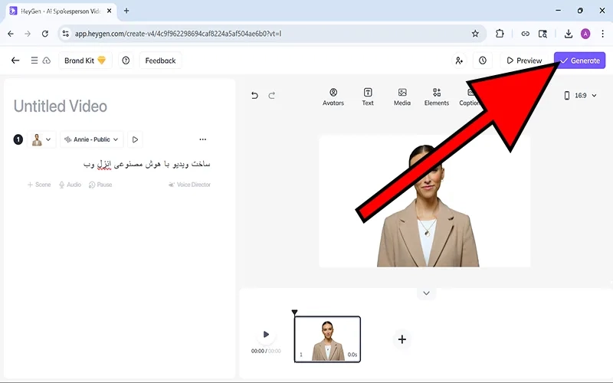View site information icon in address bar
The width and height of the screenshot is (613, 383).
coord(66,34)
